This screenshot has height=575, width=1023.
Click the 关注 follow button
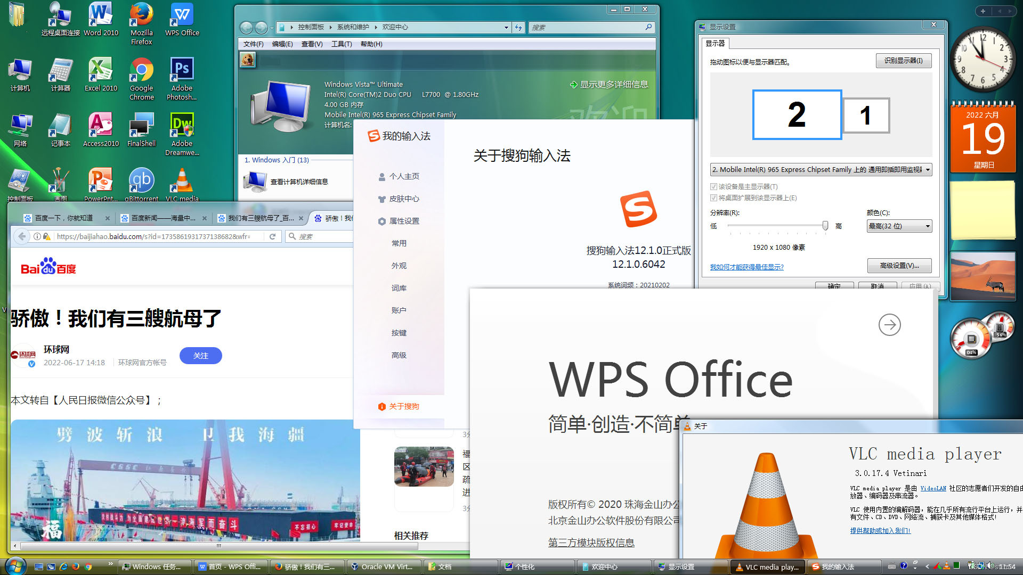coord(200,356)
